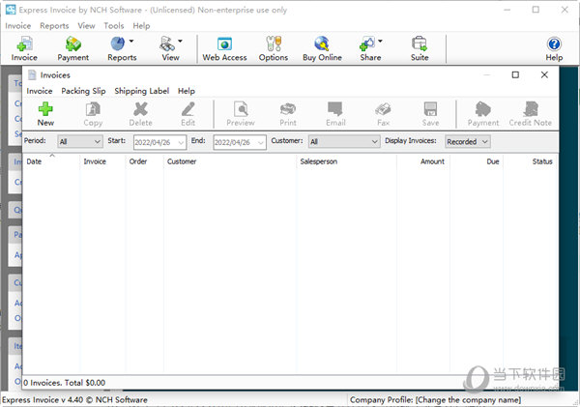Image resolution: width=580 pixels, height=407 pixels.
Task: Open the Shipping Label menu
Action: [x=142, y=91]
